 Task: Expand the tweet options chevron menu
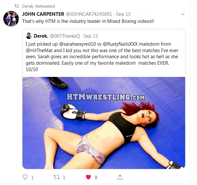coord(183,14)
